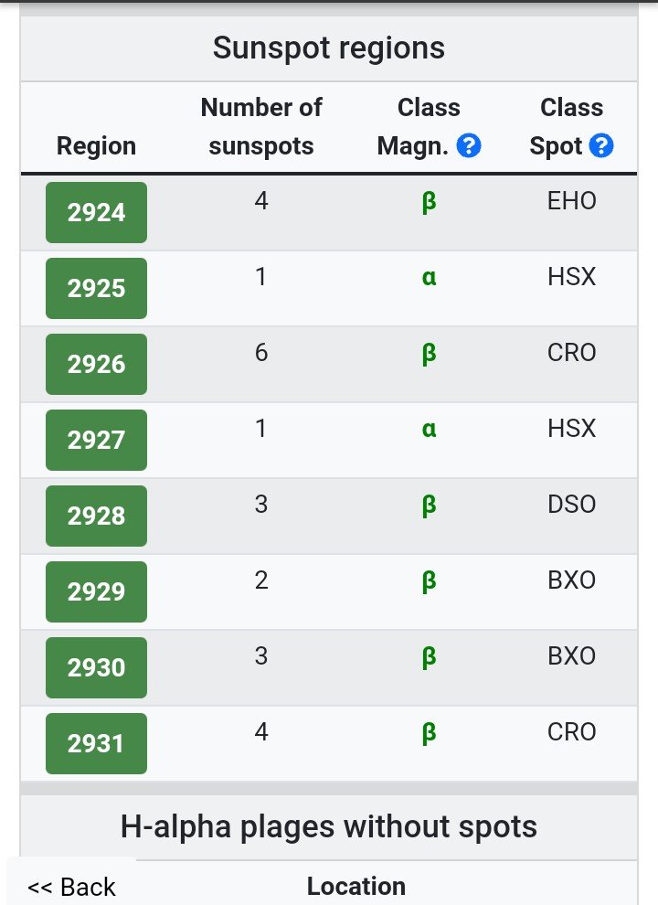Screen dimensions: 658x905
Task: Click the H-alpha plages without spots heading
Action: (x=329, y=826)
